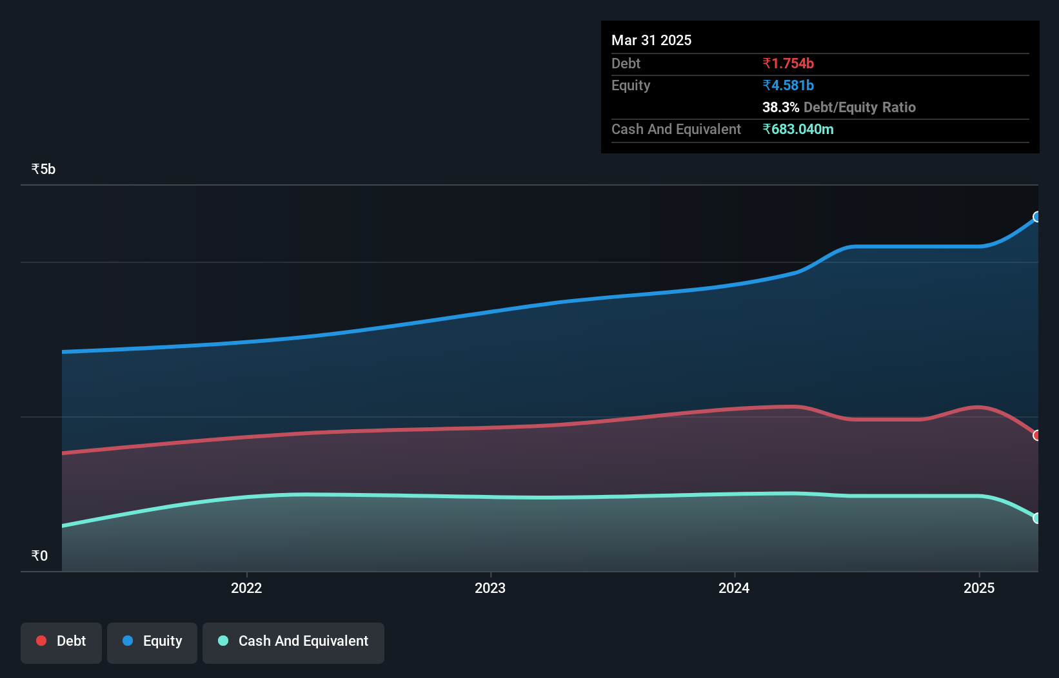Image resolution: width=1059 pixels, height=678 pixels.
Task: Click the rupee symbol beside the Equity value
Action: 767,85
